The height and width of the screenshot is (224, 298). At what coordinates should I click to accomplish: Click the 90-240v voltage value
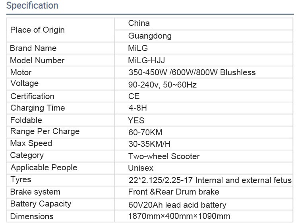pyautogui.click(x=162, y=85)
